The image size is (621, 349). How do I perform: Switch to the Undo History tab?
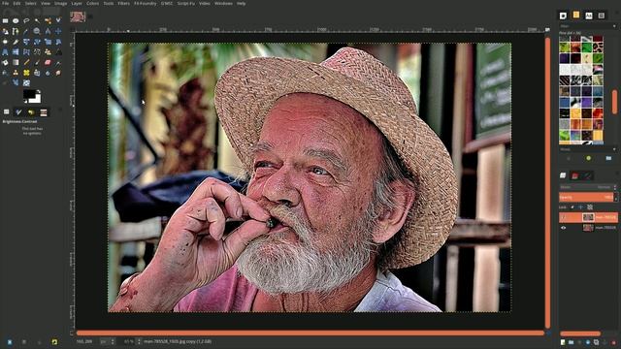[x=31, y=112]
